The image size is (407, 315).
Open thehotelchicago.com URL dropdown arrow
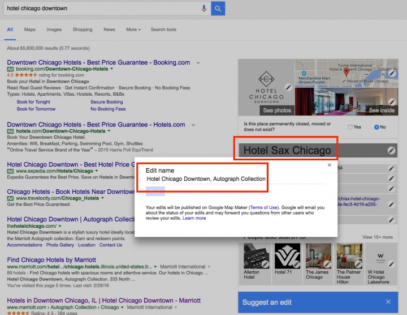point(60,226)
